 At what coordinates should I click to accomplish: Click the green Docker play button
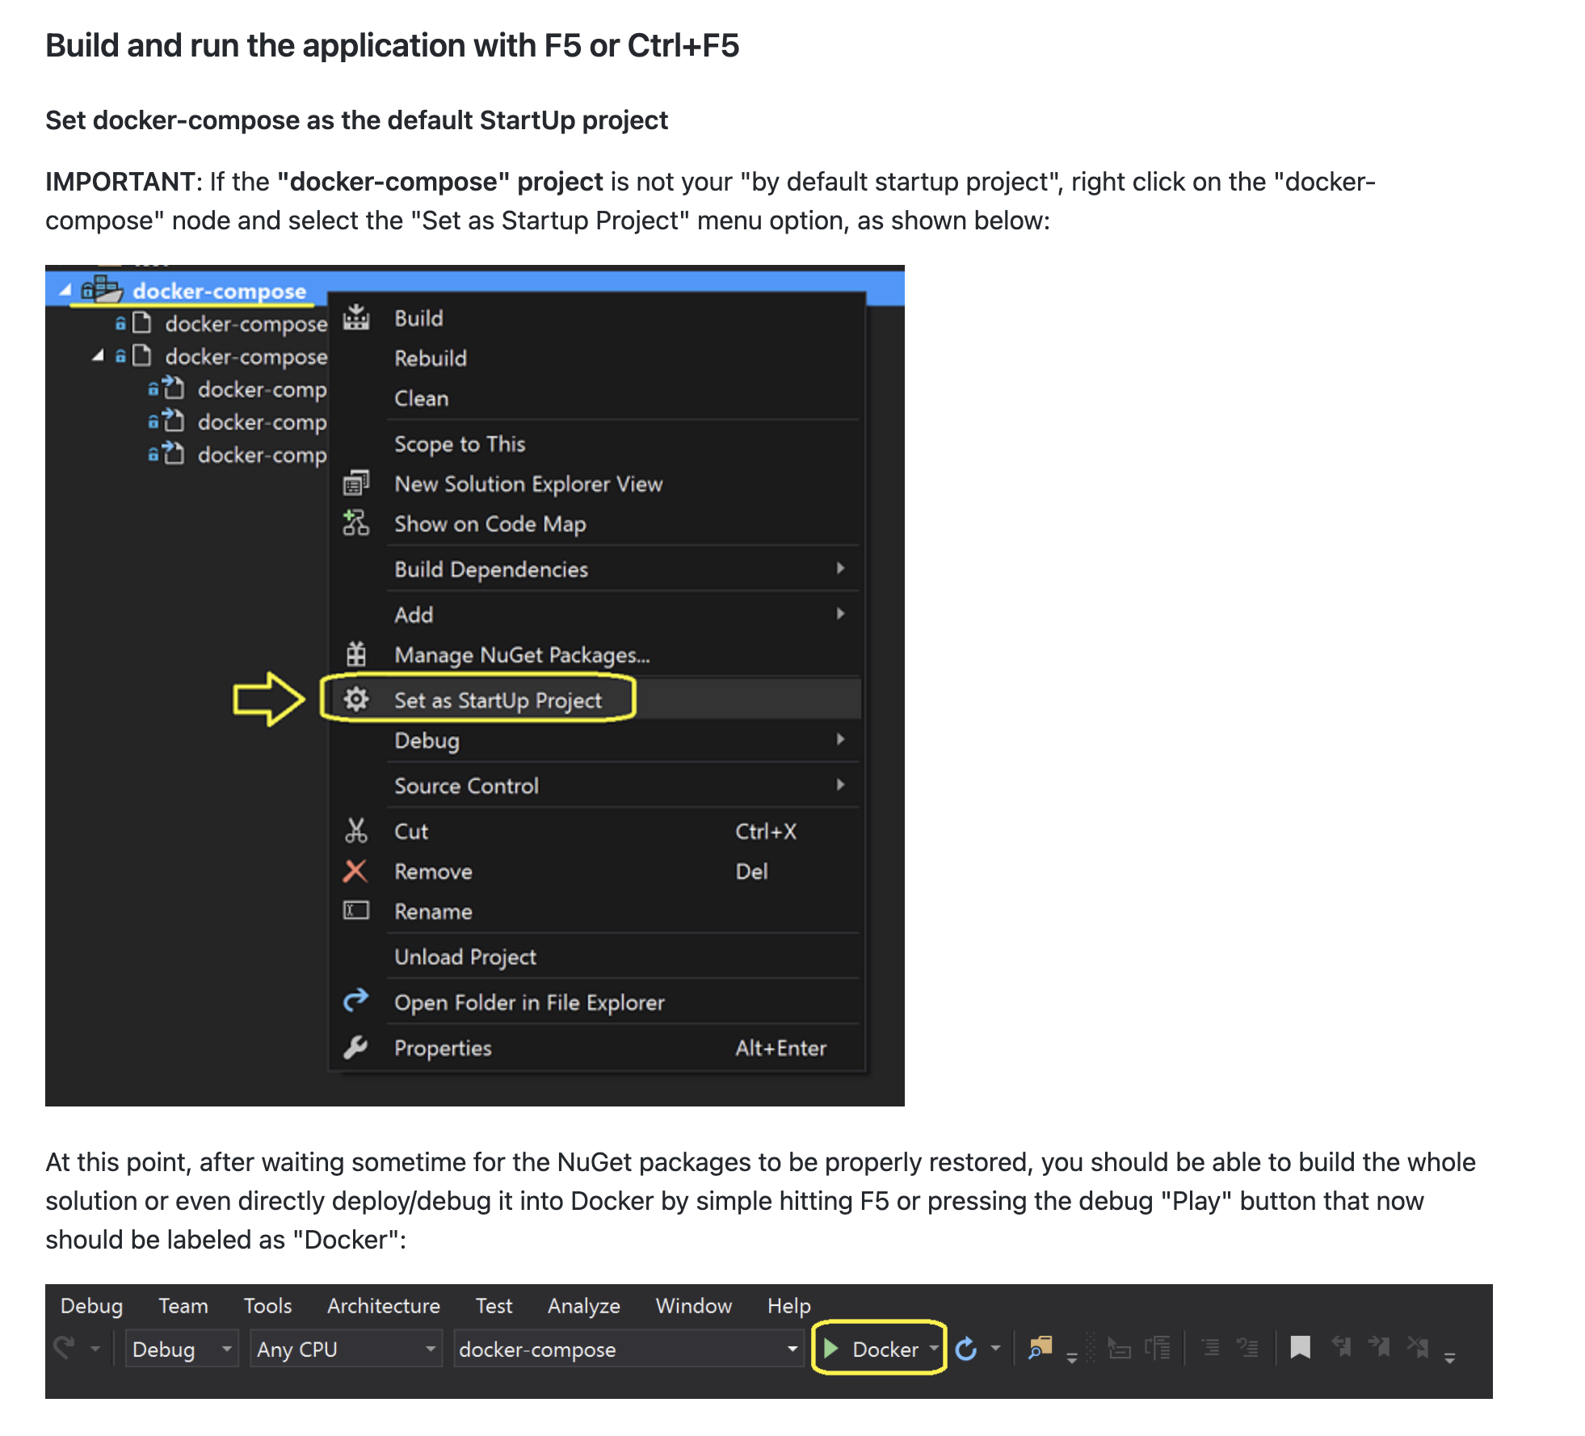833,1349
